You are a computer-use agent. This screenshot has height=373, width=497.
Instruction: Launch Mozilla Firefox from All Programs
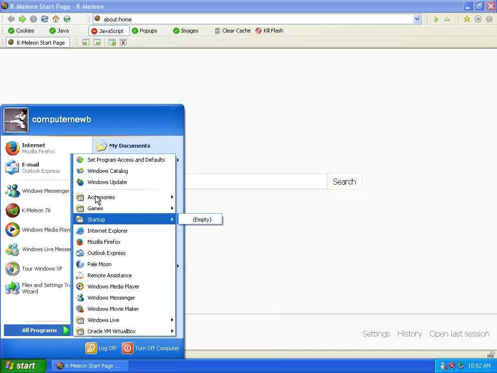coord(124,242)
